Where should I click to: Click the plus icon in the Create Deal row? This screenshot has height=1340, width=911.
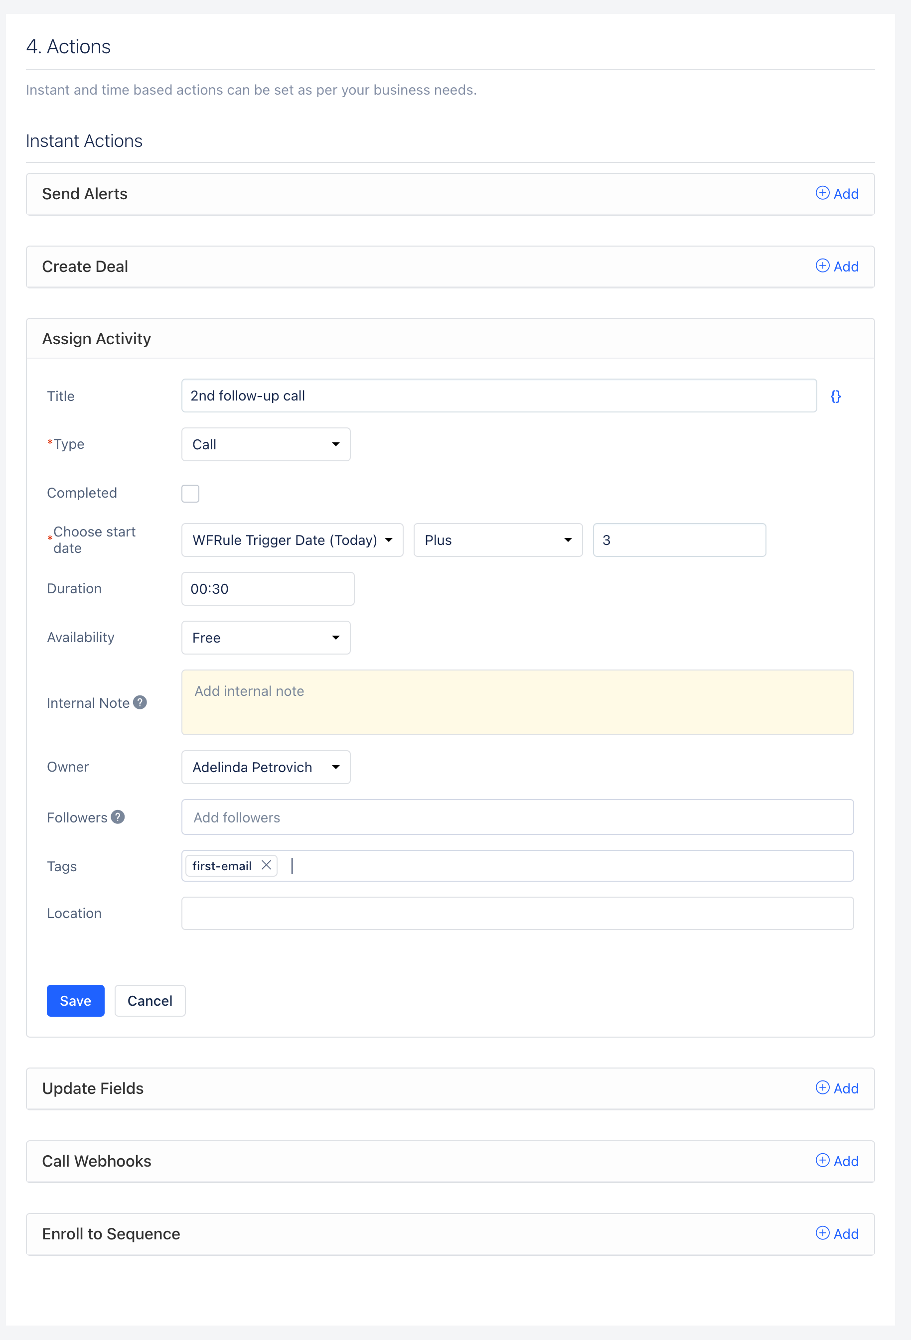pyautogui.click(x=822, y=266)
